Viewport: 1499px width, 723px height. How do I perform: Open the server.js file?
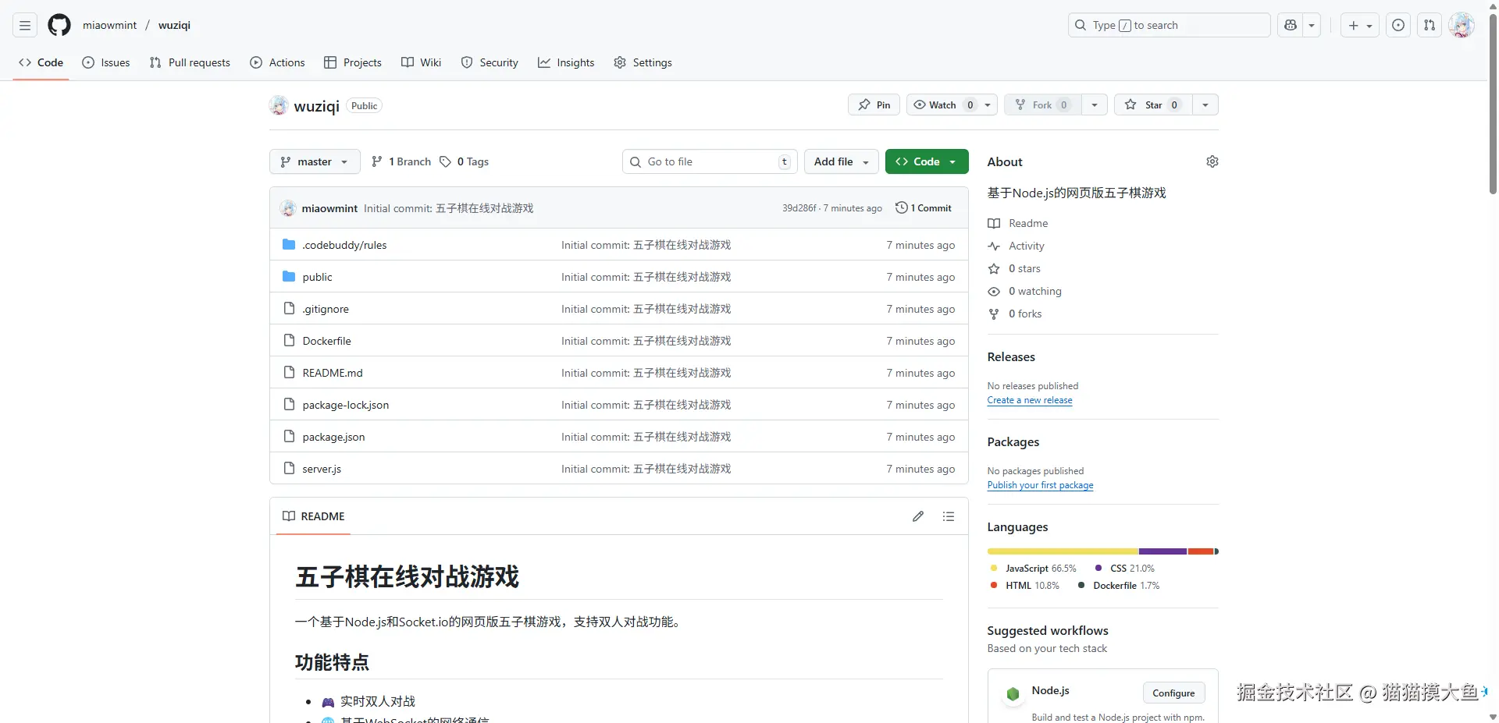tap(322, 469)
